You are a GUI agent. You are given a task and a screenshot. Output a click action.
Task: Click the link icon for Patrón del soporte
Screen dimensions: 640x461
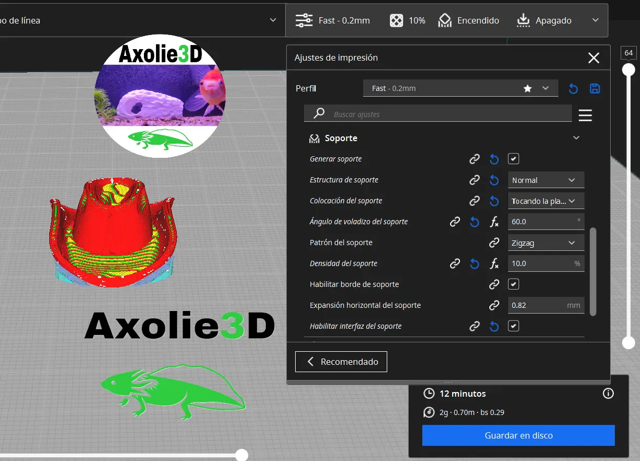494,243
